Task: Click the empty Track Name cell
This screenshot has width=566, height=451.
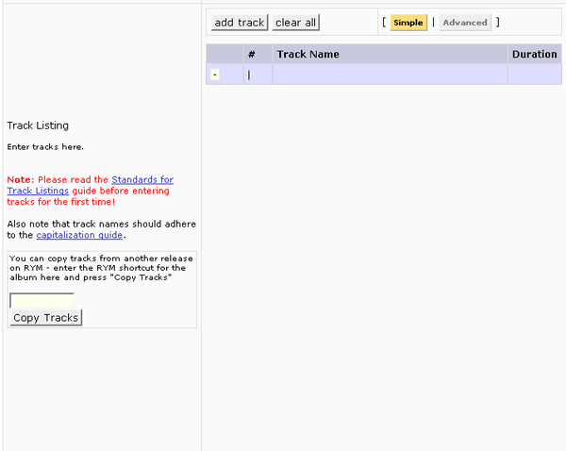Action: (390, 75)
